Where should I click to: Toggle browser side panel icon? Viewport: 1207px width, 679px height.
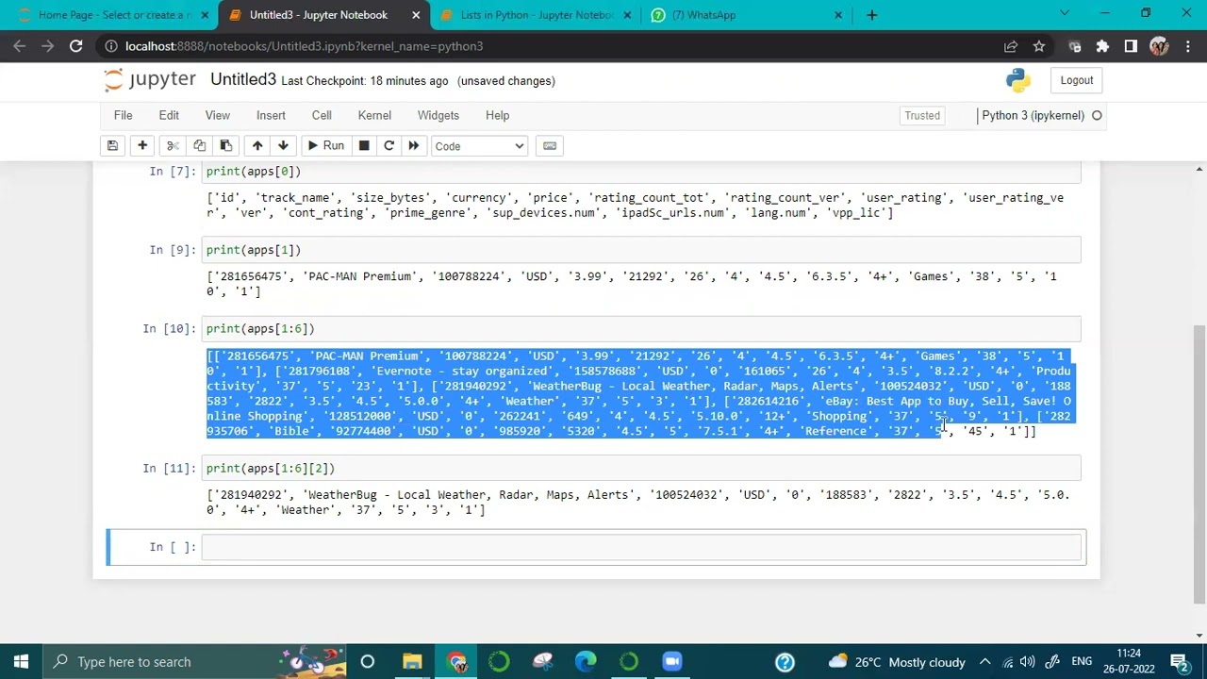tap(1131, 46)
